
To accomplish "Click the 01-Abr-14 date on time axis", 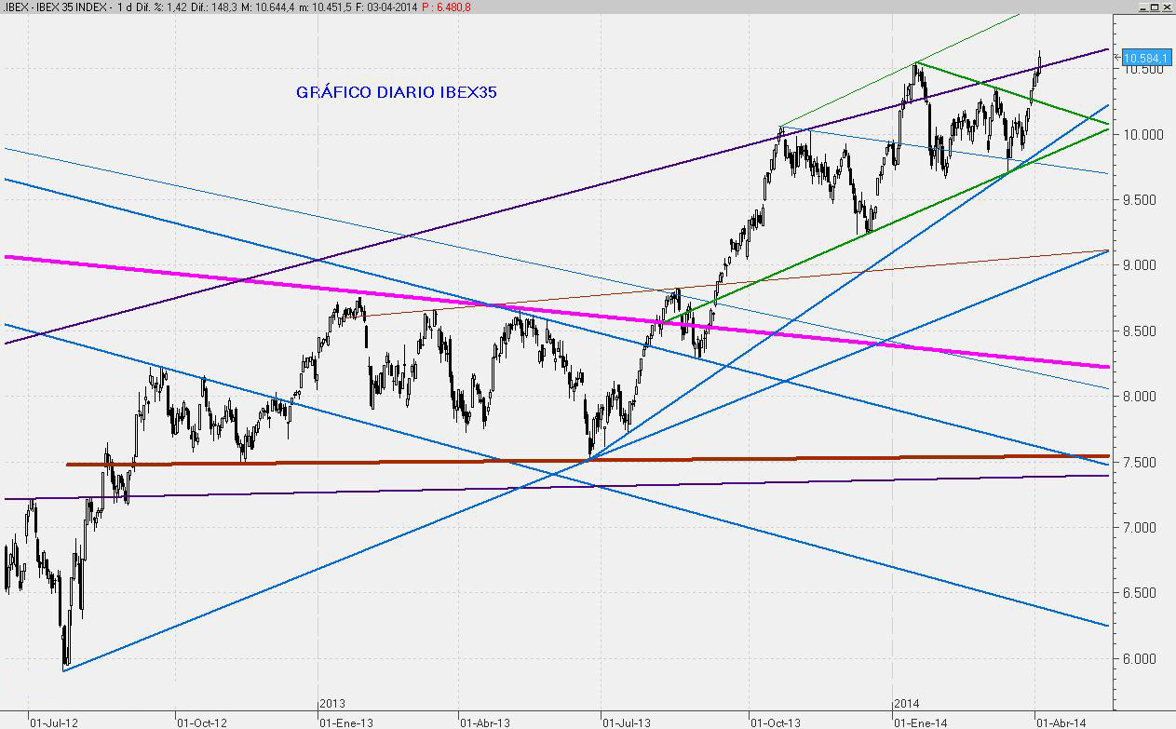I will (1061, 722).
